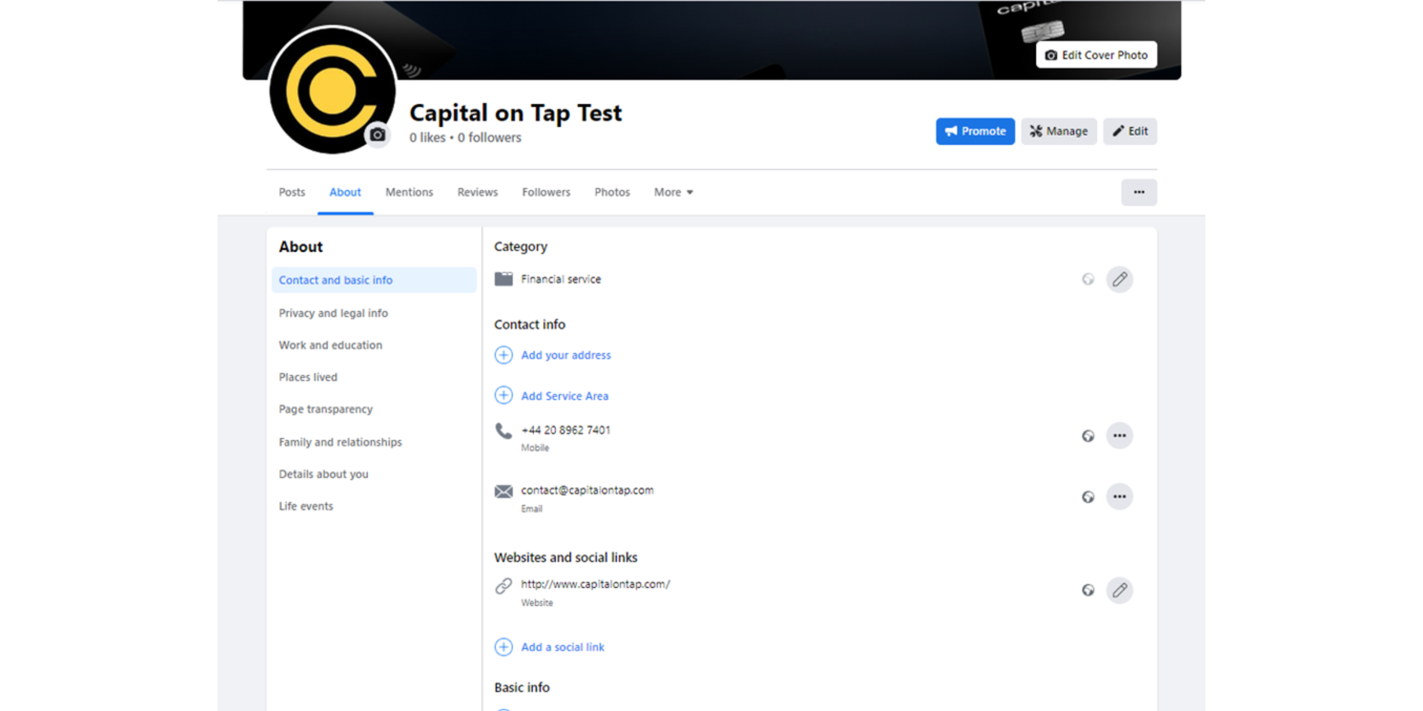Switch to the Posts tab
The height and width of the screenshot is (711, 1423).
292,192
